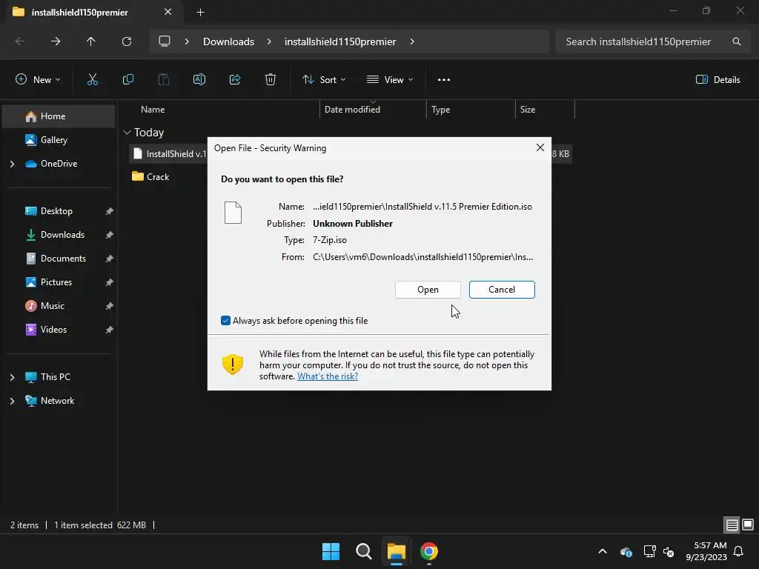Sort by Size column header

[528, 110]
